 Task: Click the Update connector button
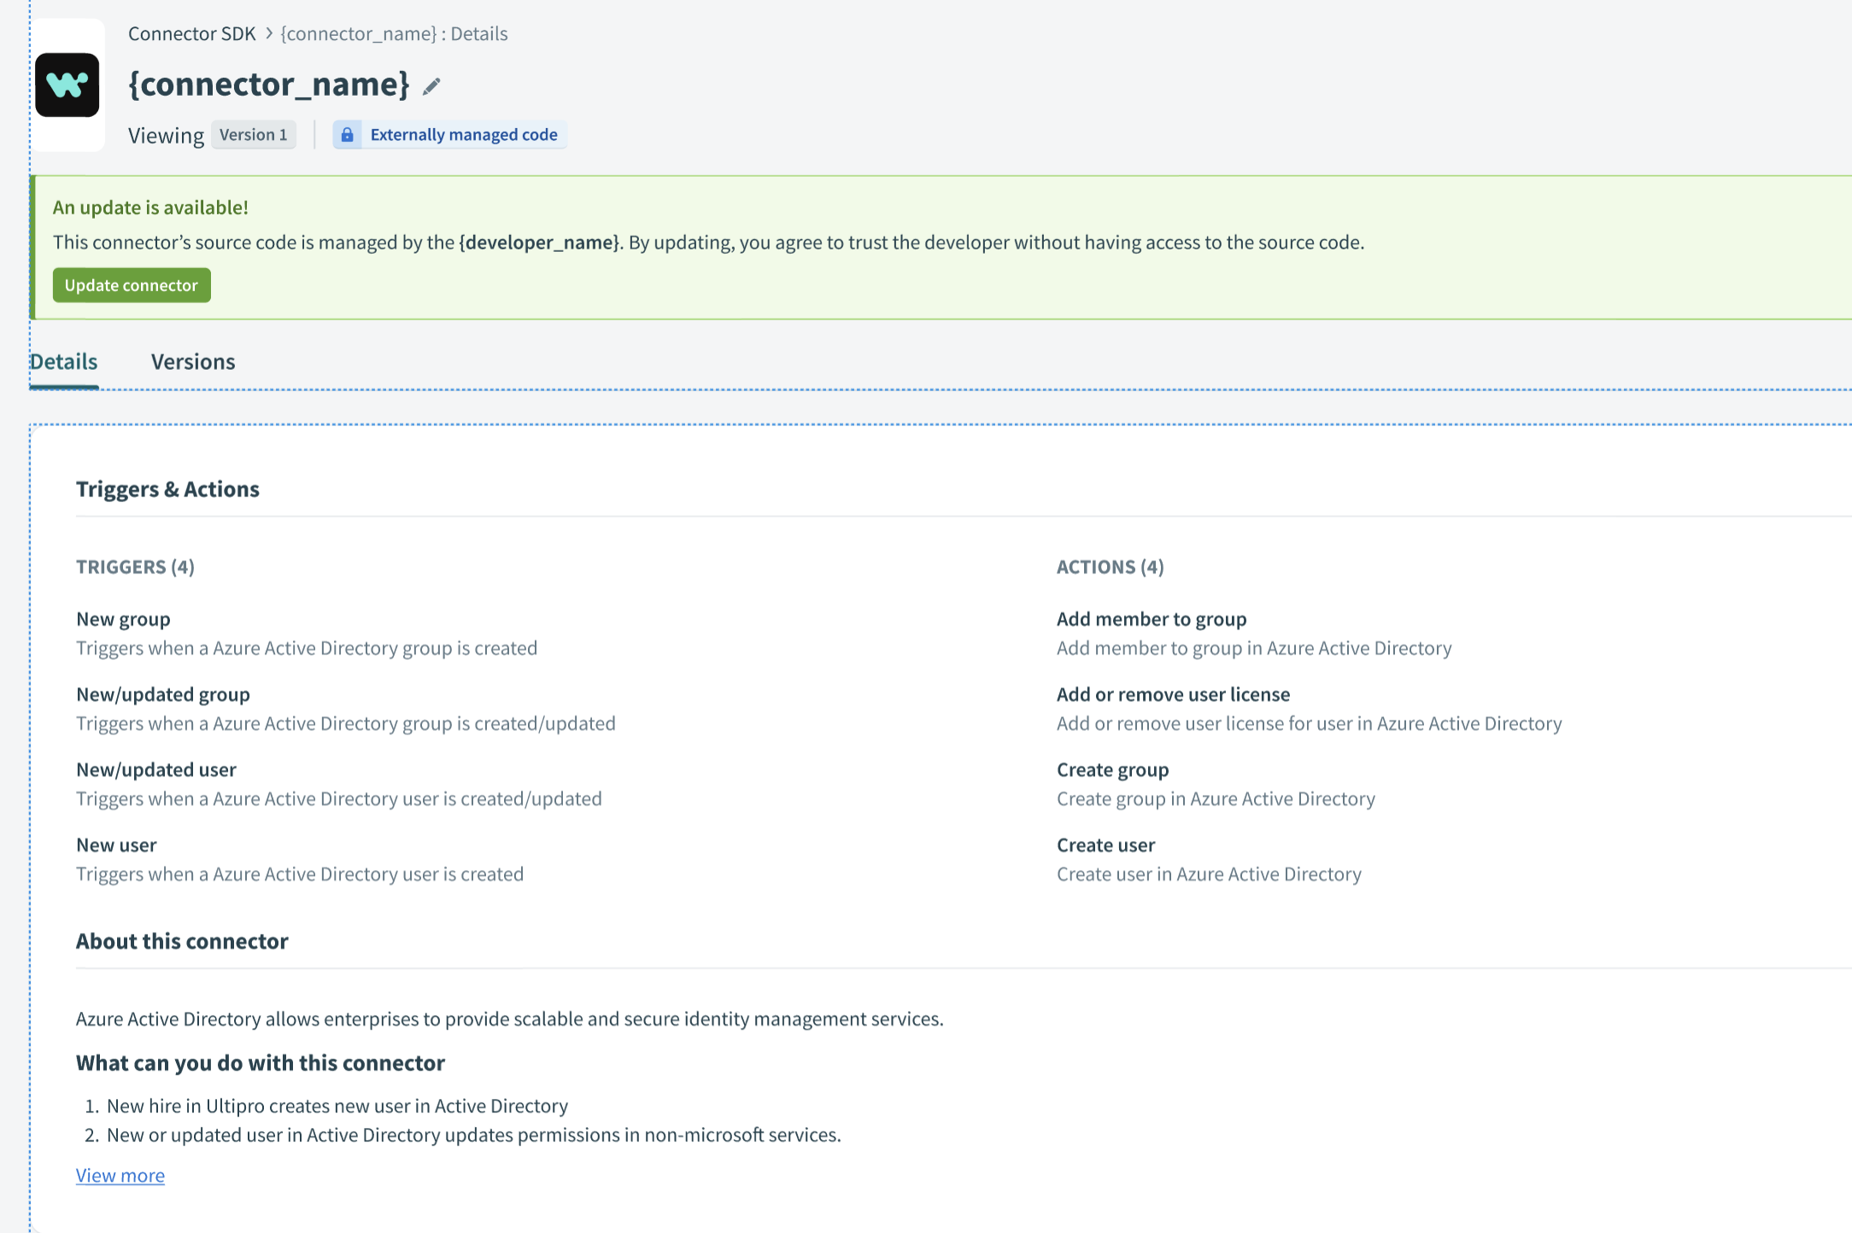coord(132,285)
